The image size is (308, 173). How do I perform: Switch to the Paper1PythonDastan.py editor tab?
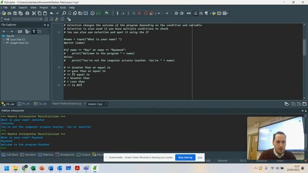(67, 104)
